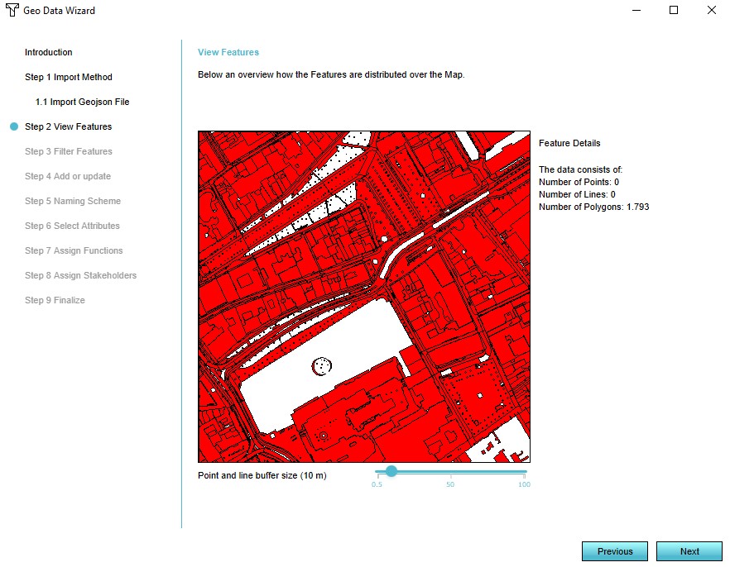Click the Previous button
730x567 pixels.
615,551
